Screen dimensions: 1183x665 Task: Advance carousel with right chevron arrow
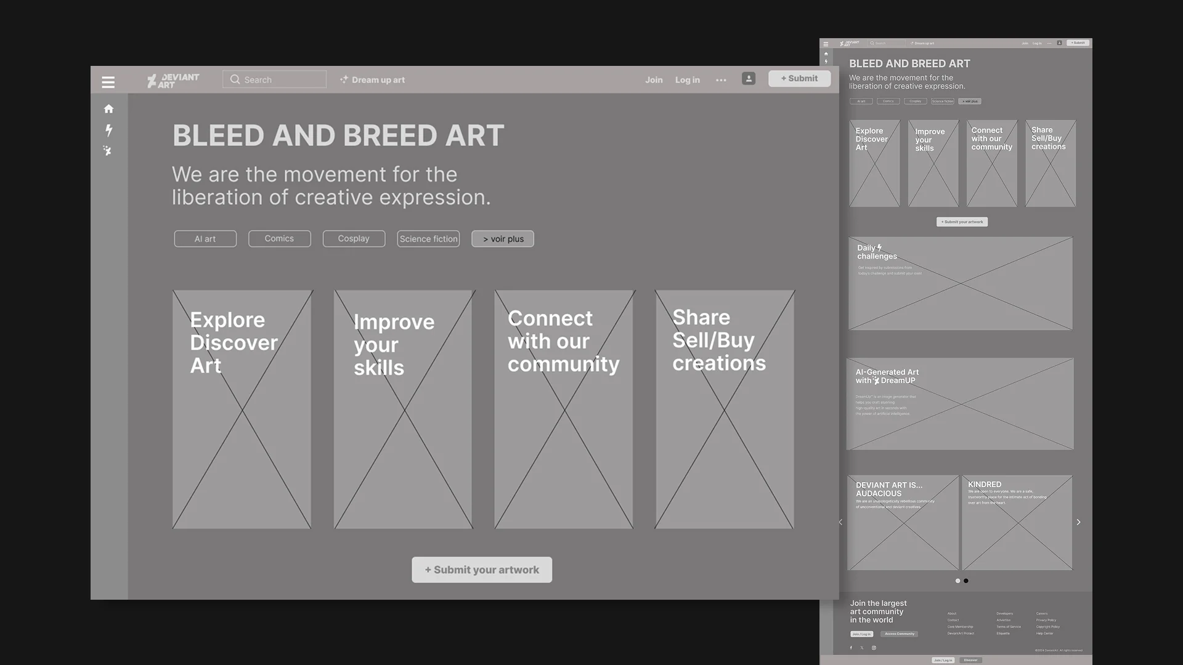click(1079, 522)
